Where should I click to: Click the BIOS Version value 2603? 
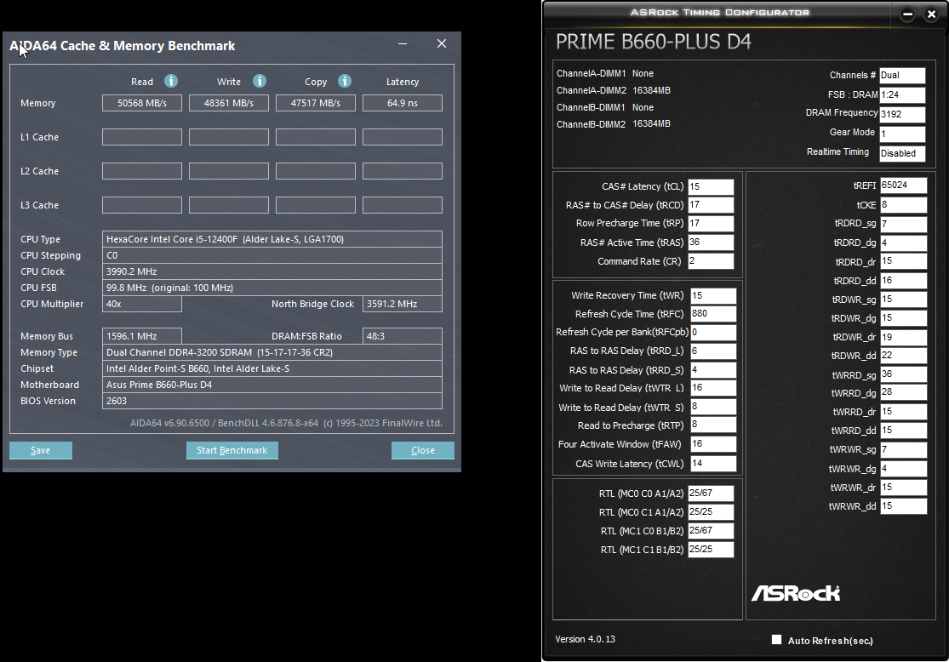click(x=272, y=401)
